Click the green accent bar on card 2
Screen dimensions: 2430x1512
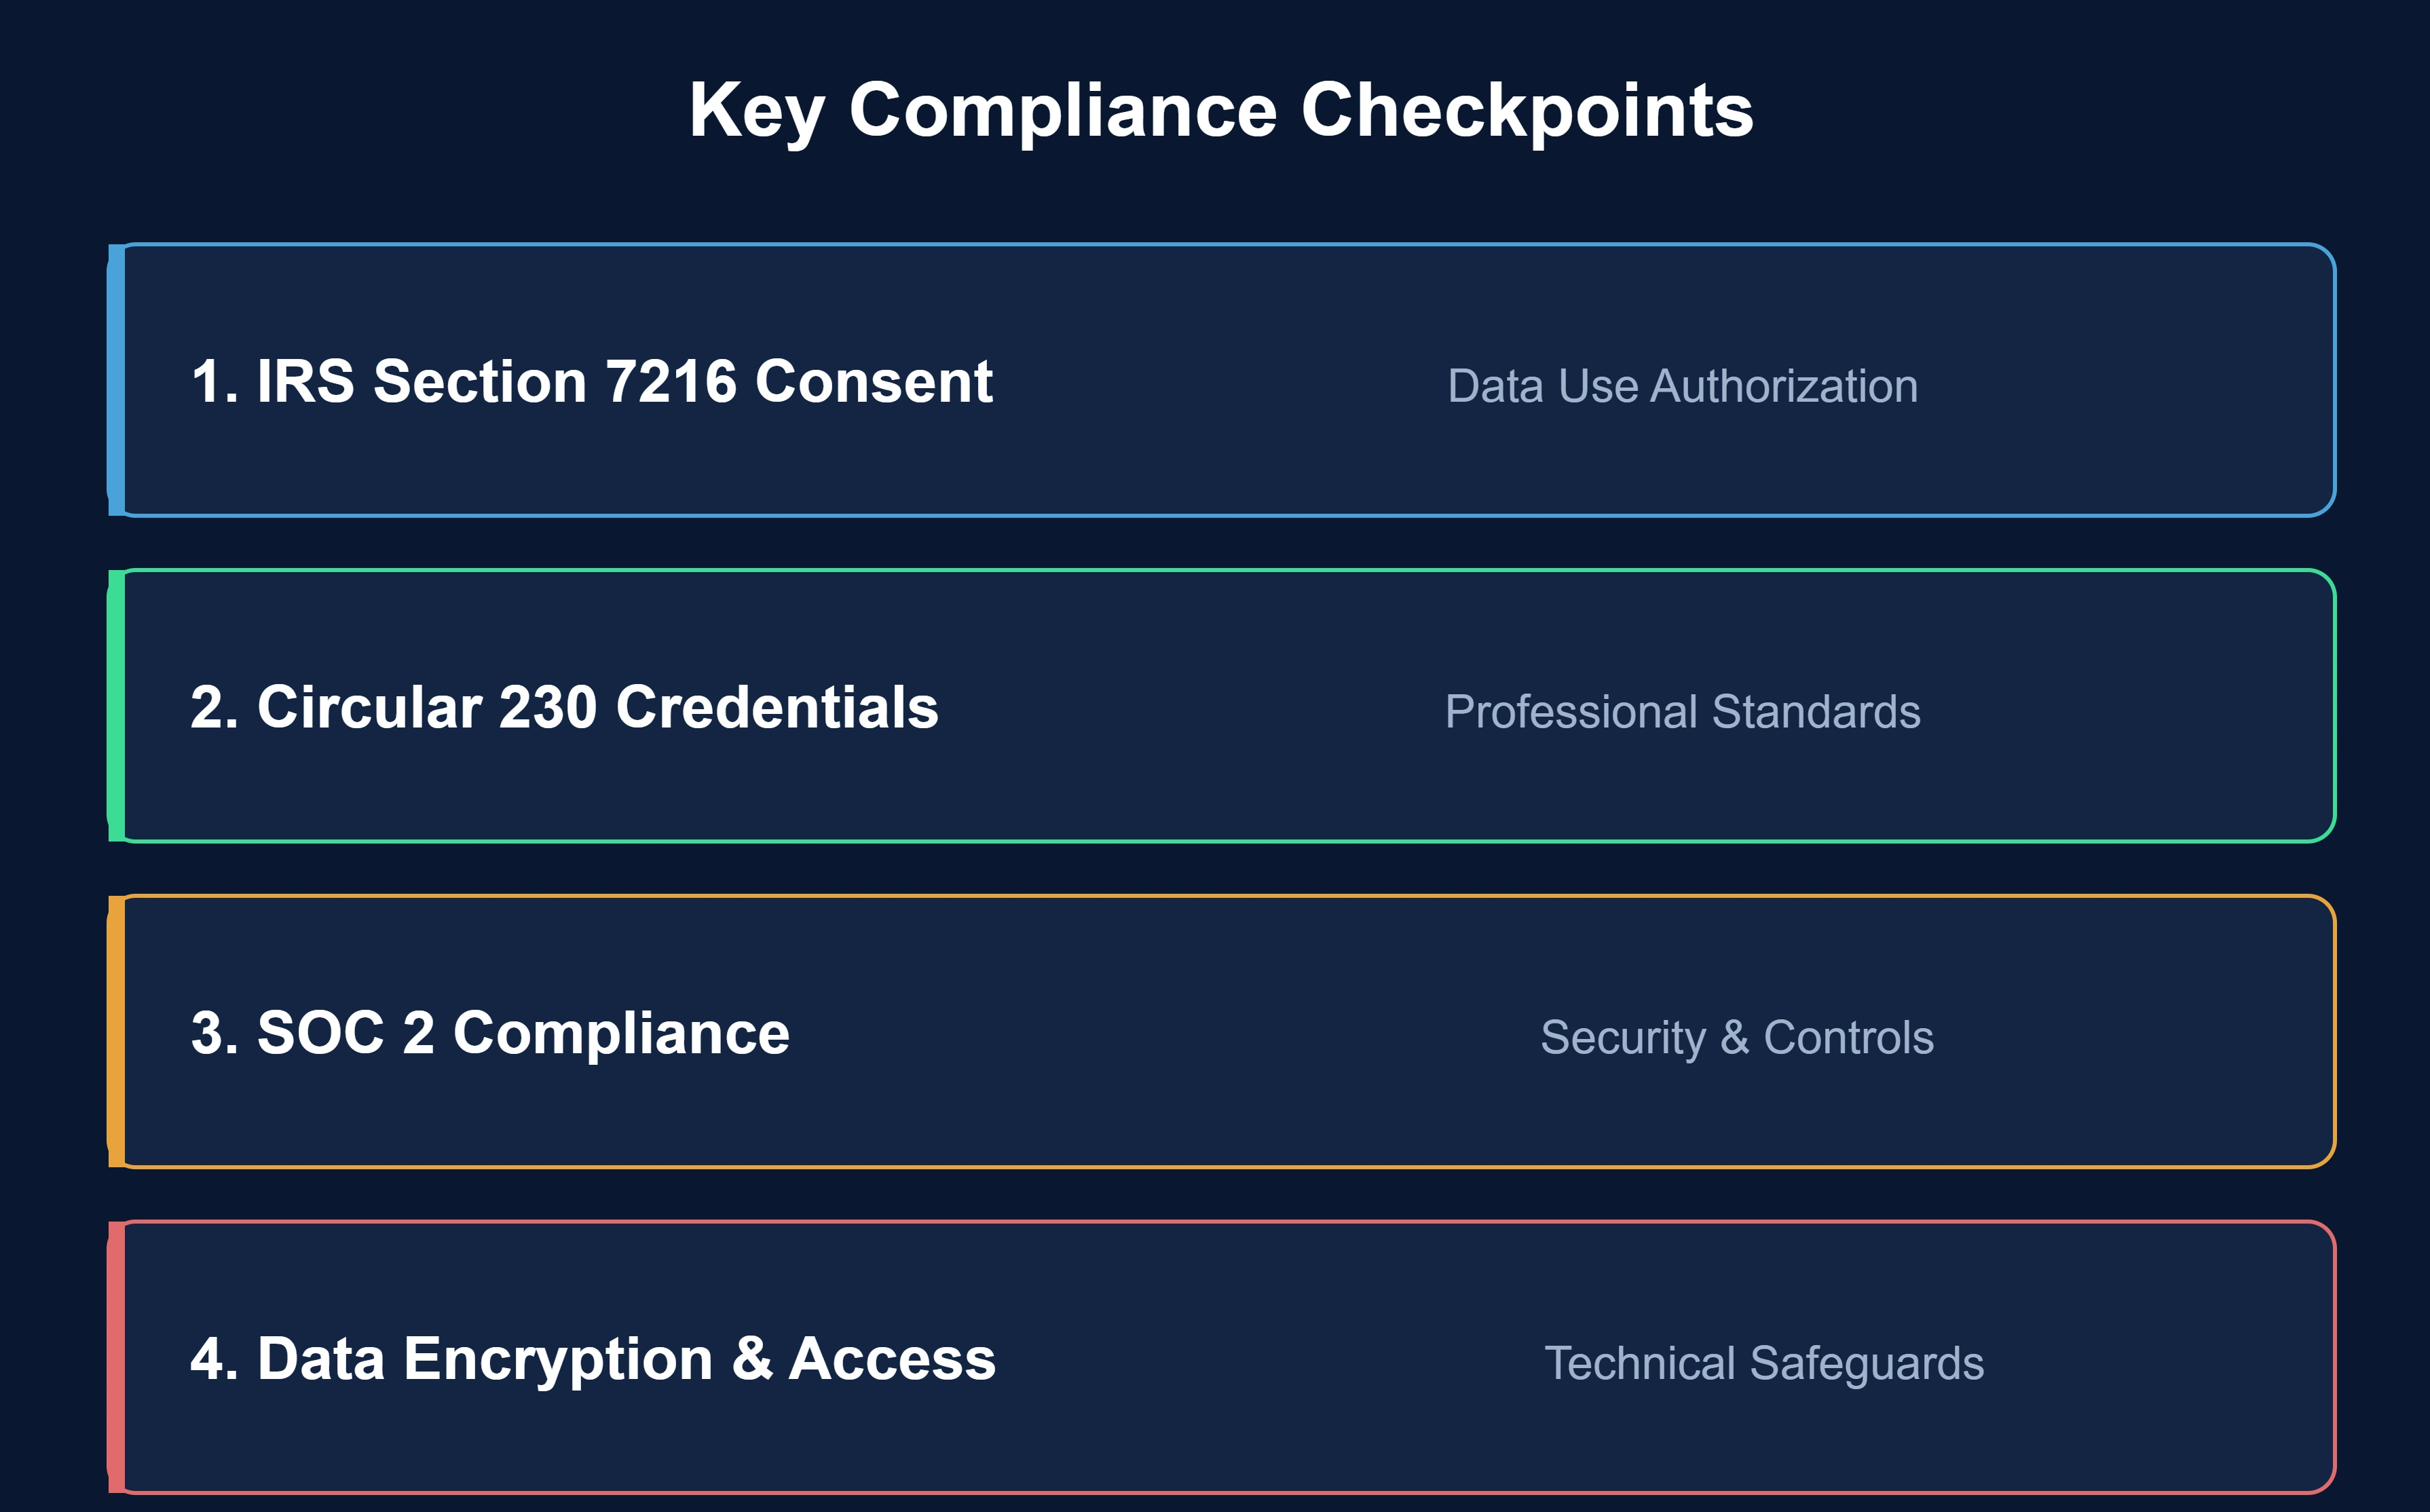coord(117,706)
